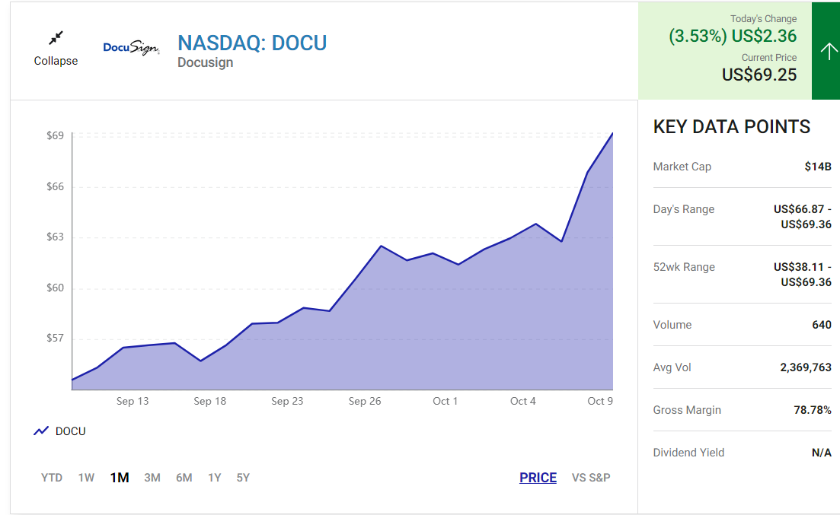Screen dimensions: 840x515
Task: Switch chart to PRICE view
Action: [x=538, y=478]
